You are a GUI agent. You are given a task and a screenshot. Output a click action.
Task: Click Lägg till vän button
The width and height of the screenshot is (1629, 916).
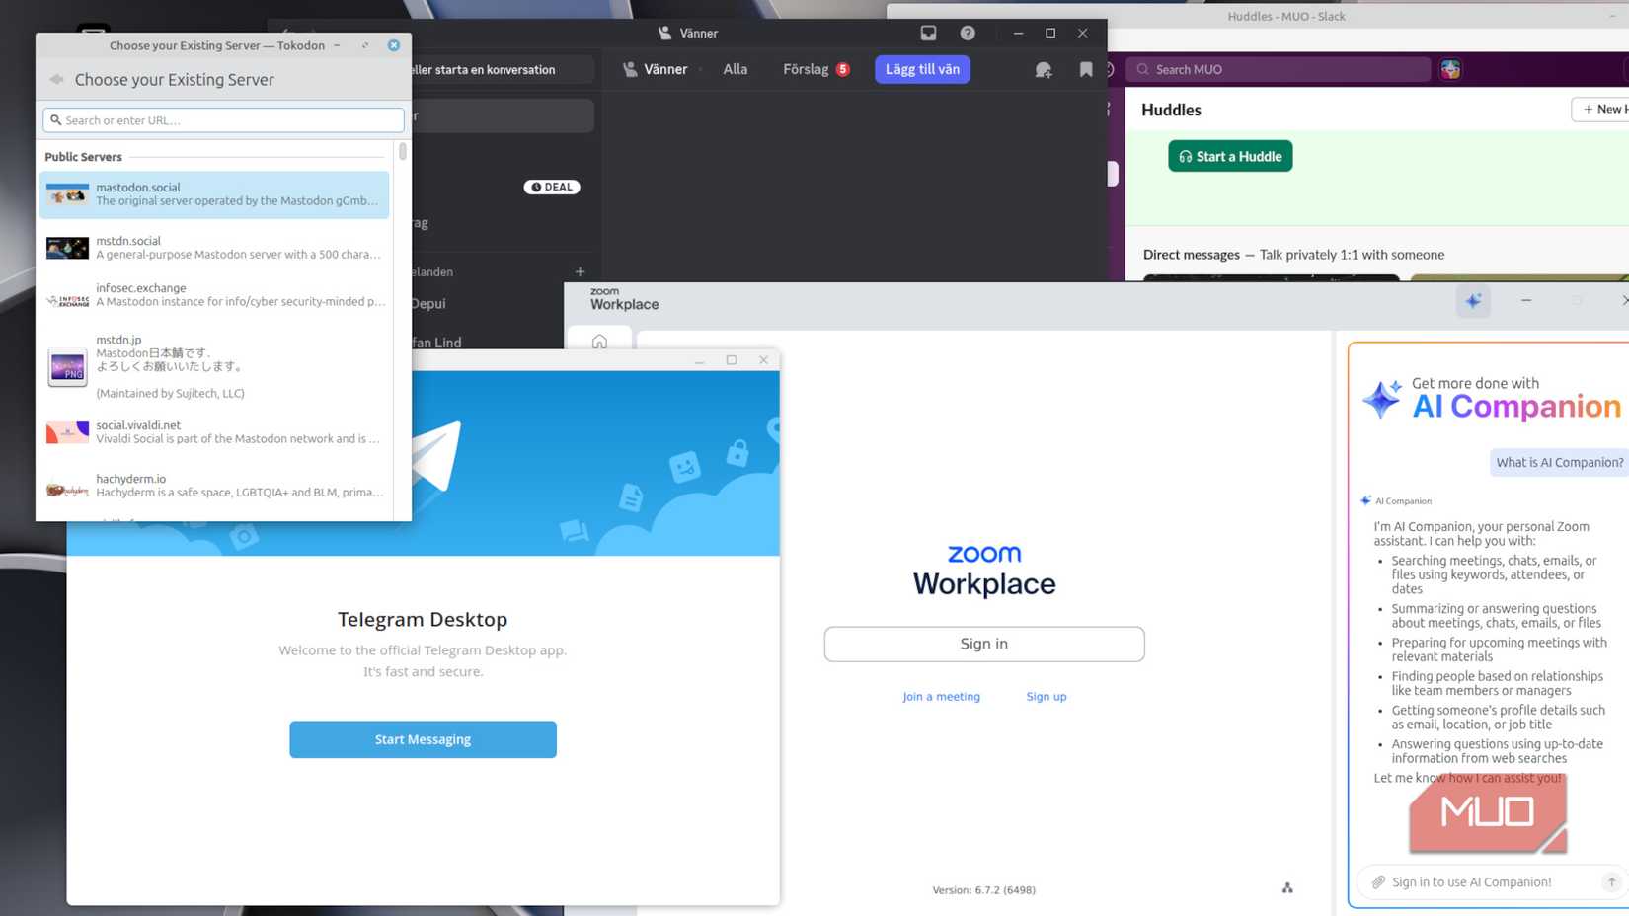click(922, 69)
